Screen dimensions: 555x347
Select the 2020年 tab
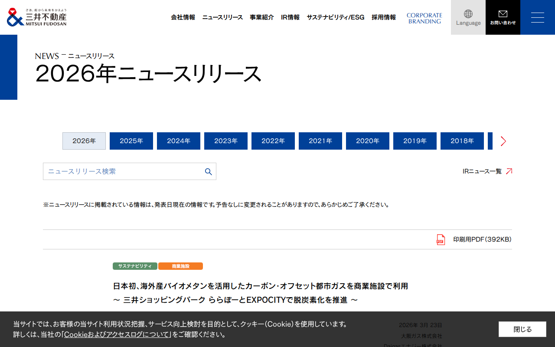pos(368,141)
